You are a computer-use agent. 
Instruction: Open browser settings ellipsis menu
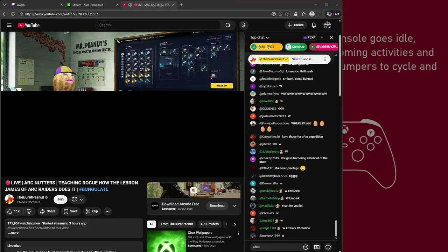[x=320, y=14]
